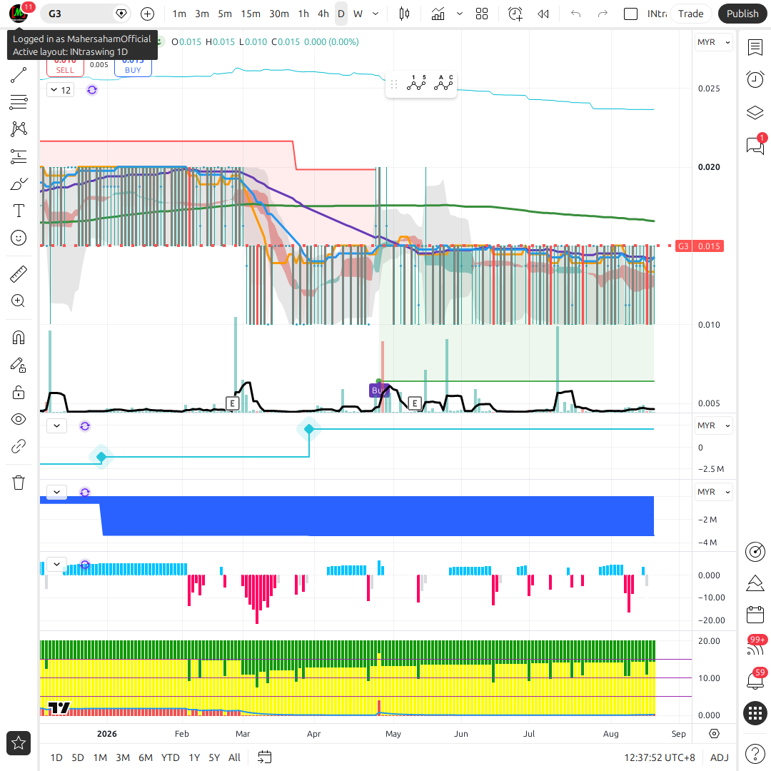
Task: Select the ruler measure tool
Action: [19, 274]
